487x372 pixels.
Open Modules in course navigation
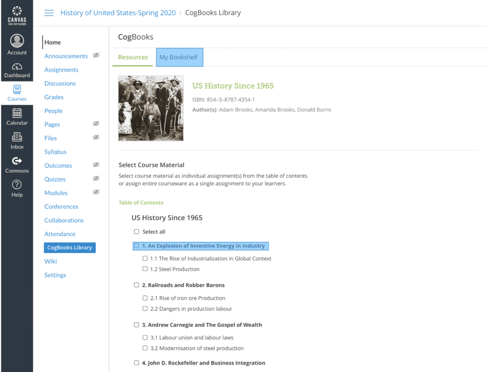(x=56, y=193)
